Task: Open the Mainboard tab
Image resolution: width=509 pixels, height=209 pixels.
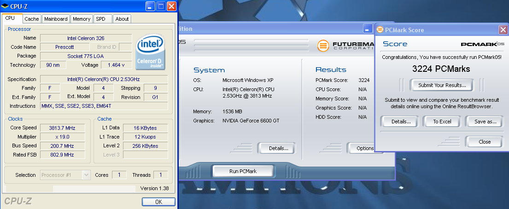Action: coord(56,19)
